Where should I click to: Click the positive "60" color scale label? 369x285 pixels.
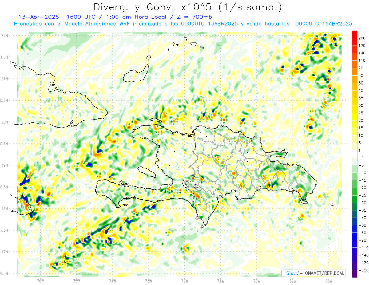[361, 76]
